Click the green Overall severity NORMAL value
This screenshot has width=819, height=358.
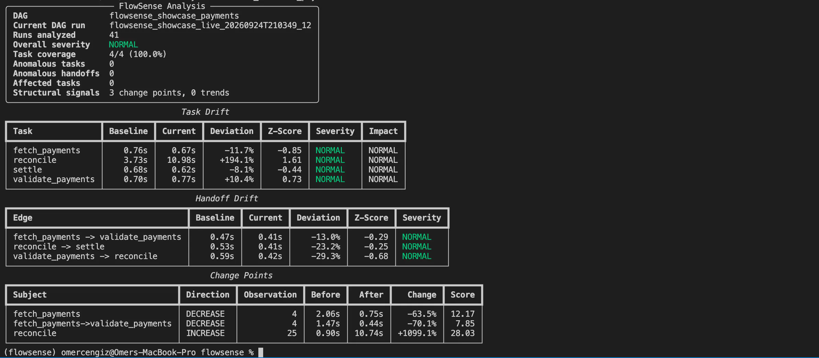pos(123,45)
